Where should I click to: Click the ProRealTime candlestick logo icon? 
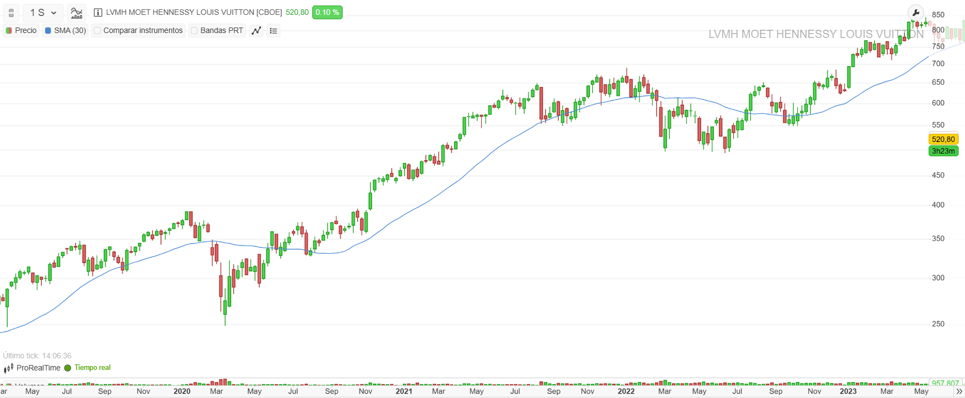pos(8,368)
